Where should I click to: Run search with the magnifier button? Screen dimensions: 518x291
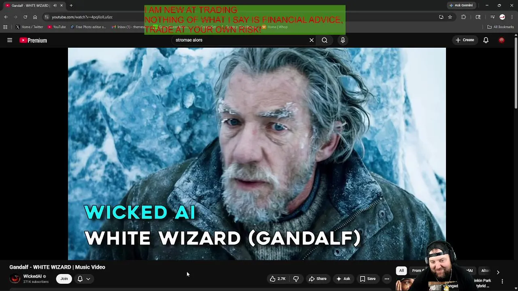coord(325,40)
